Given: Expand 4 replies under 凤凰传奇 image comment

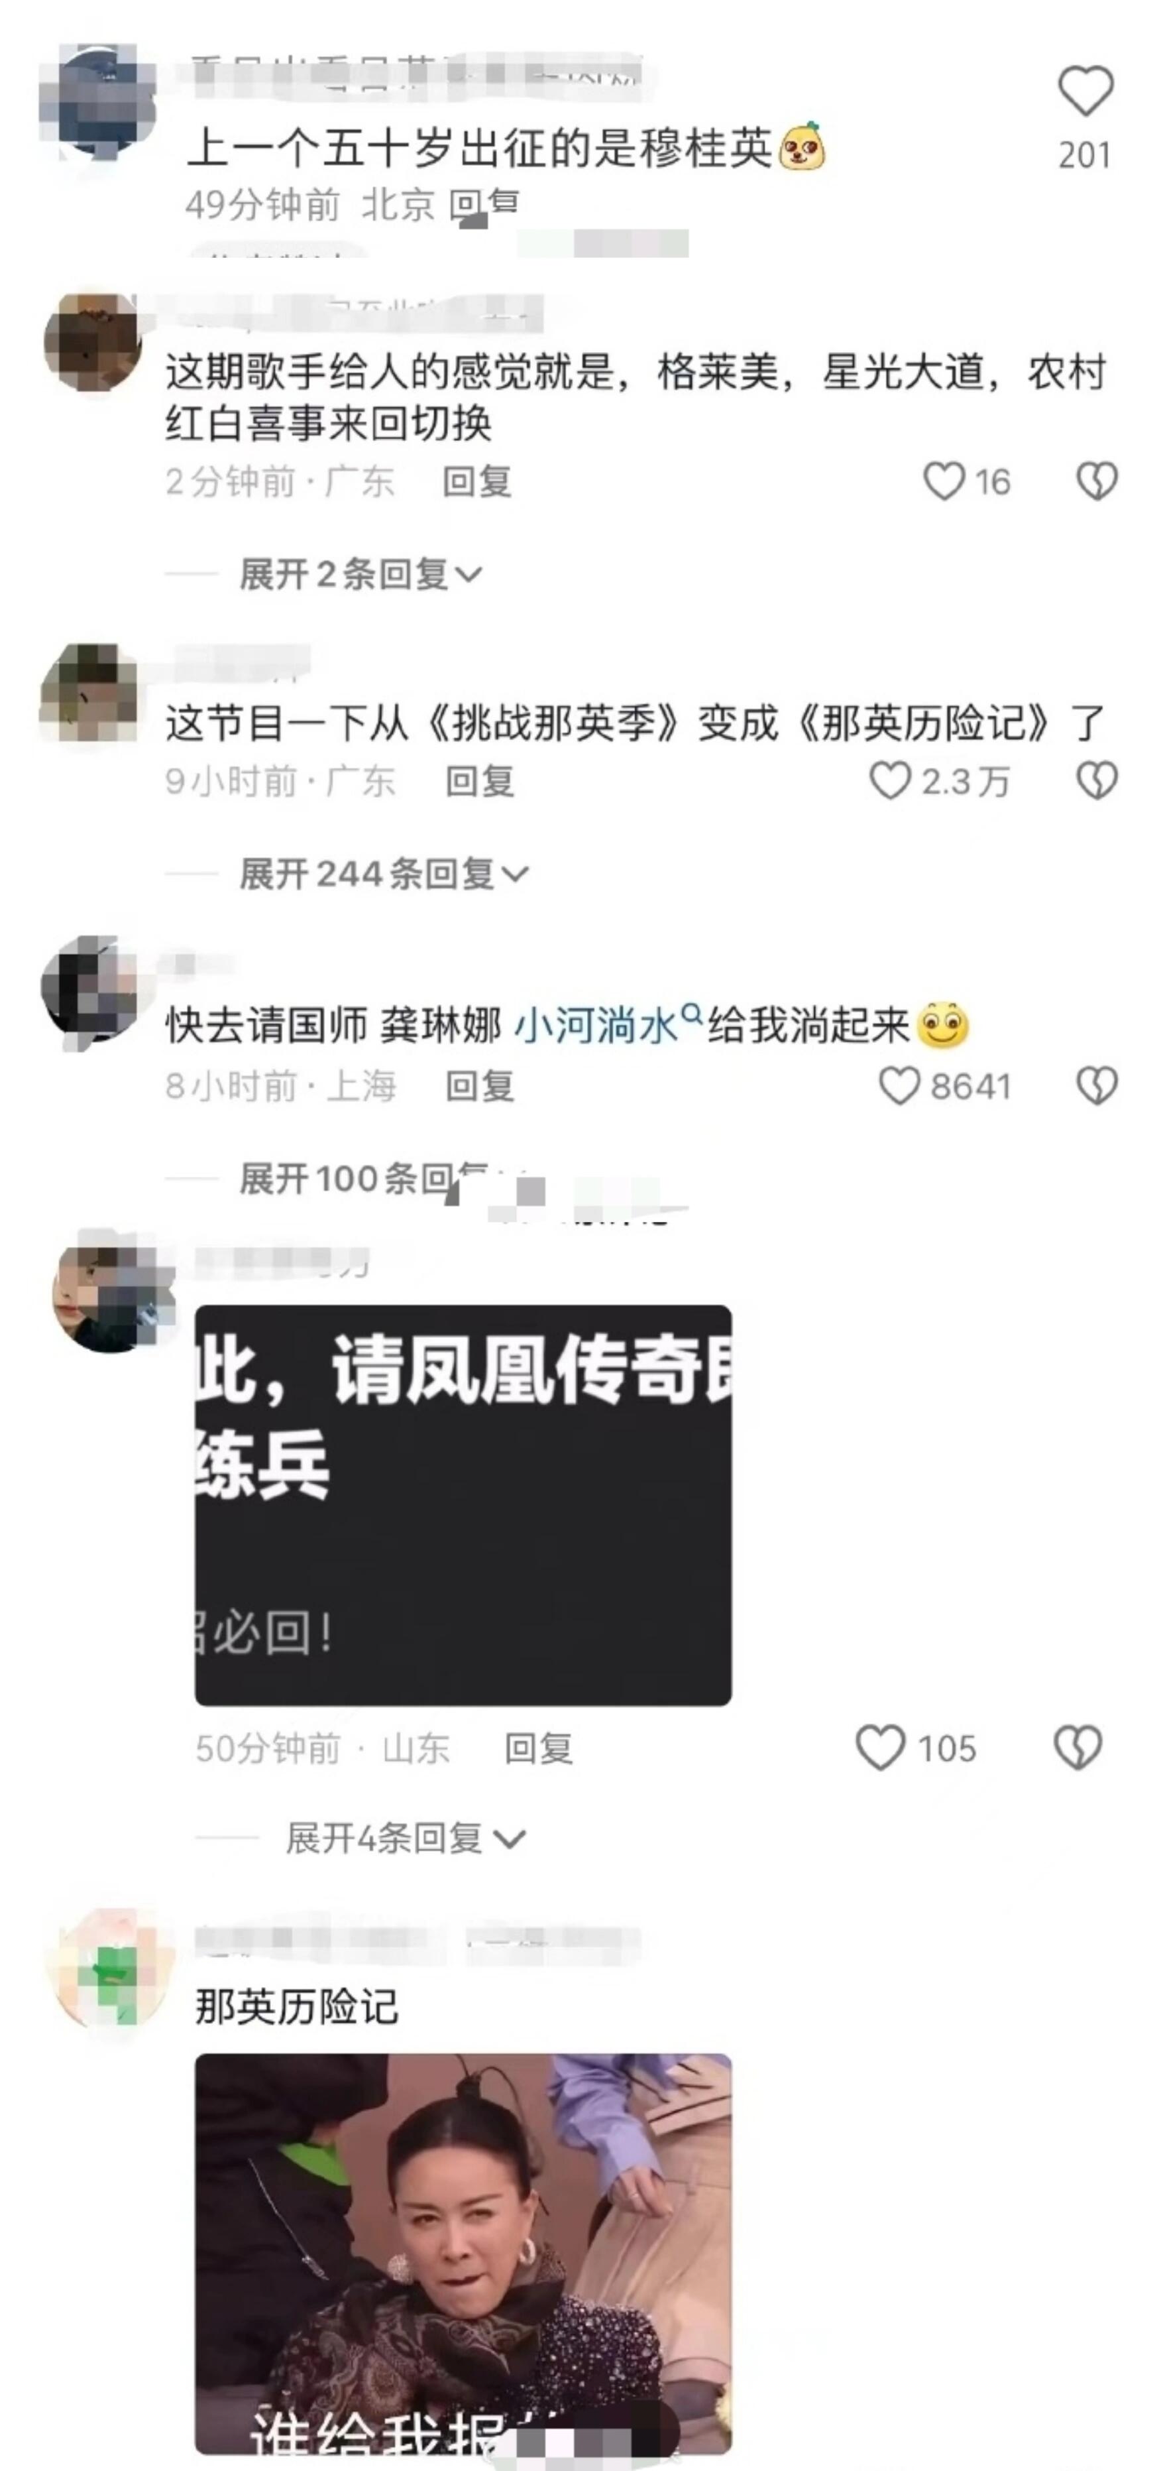Looking at the screenshot, I should (406, 1838).
